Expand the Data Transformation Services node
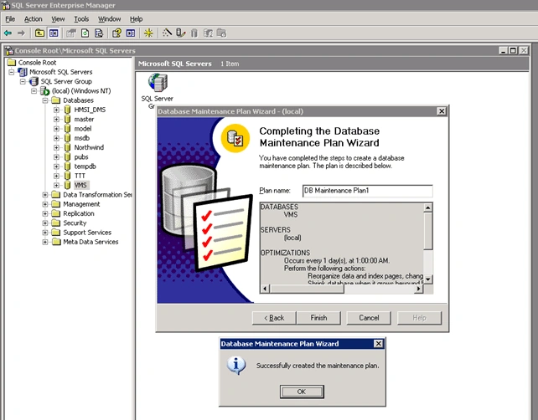 pos(45,195)
